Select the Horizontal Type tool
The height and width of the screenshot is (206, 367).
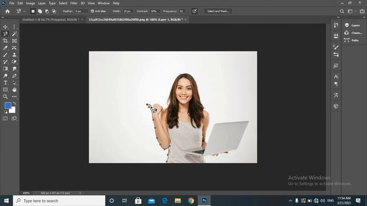[x=5, y=82]
